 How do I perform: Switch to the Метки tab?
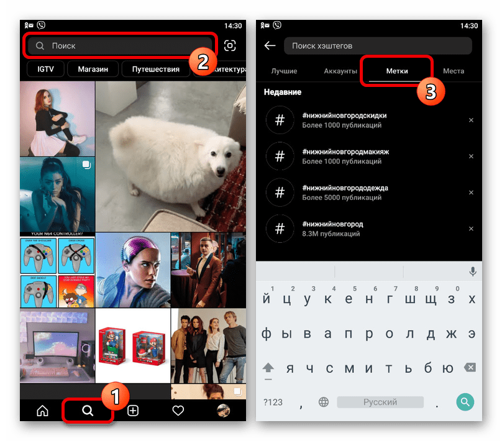click(x=396, y=71)
